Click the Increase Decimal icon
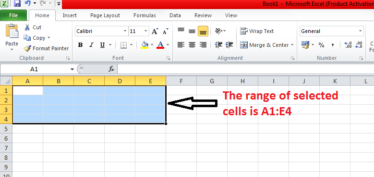The height and width of the screenshot is (177, 374). pyautogui.click(x=348, y=45)
